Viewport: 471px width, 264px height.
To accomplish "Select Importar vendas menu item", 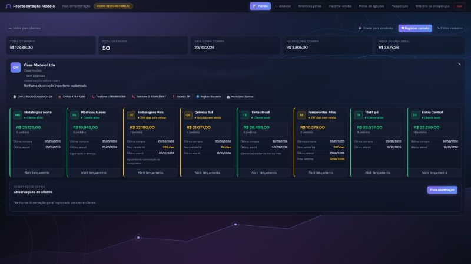I will [x=340, y=6].
